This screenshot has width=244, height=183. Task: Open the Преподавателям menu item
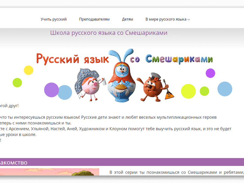click(x=94, y=19)
